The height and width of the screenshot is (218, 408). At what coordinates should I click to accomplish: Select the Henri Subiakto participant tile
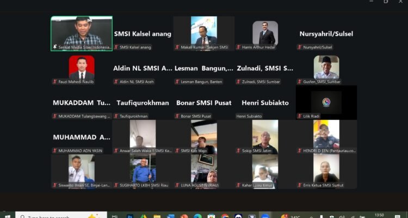265,103
